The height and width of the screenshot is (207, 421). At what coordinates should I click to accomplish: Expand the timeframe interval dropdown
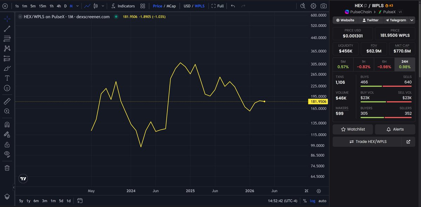[77, 6]
